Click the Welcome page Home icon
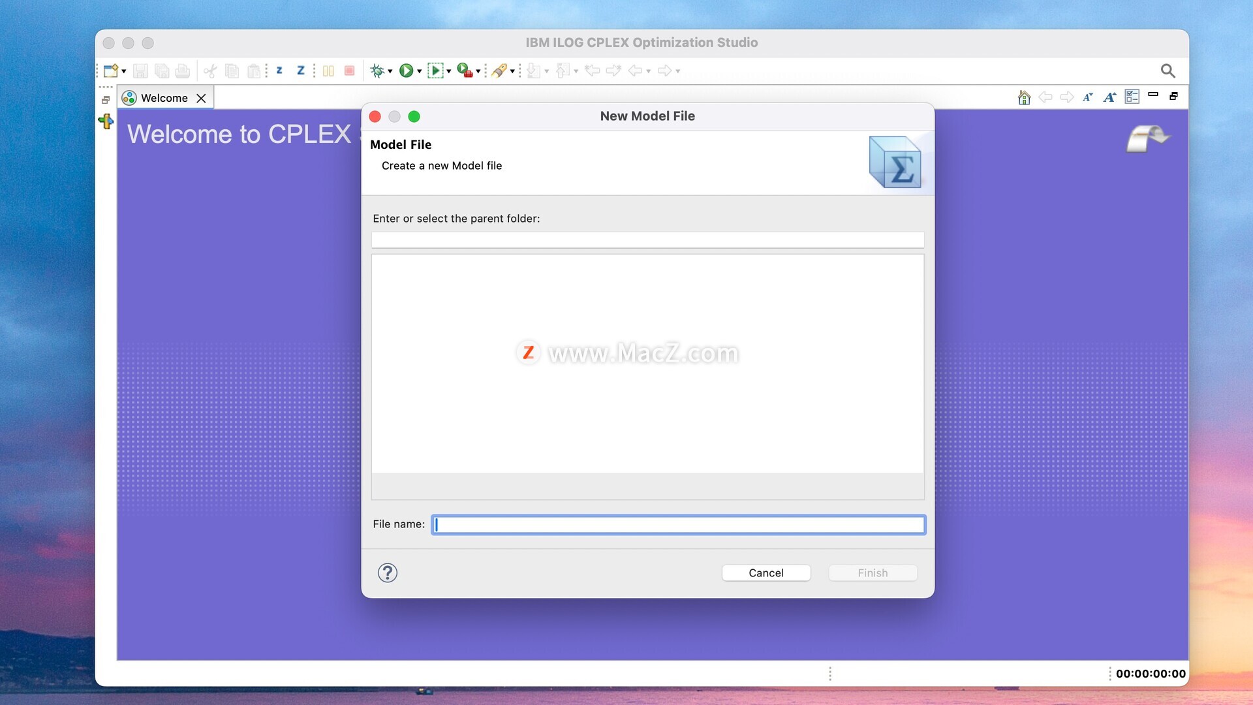This screenshot has height=705, width=1253. 1024,97
